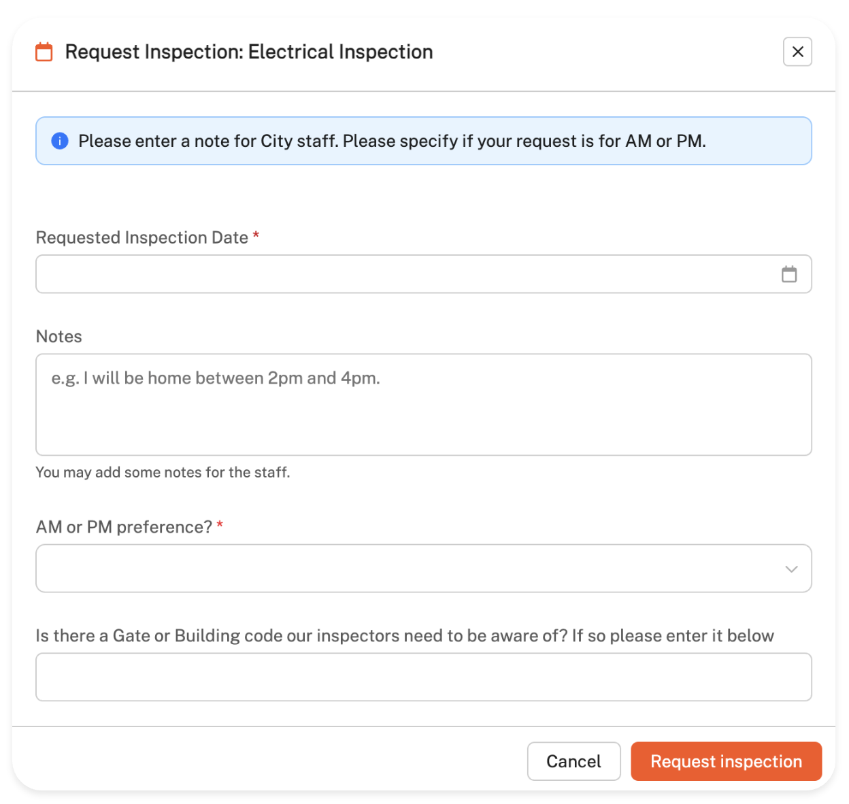
Task: Click the Gate or Building code input
Action: 423,677
